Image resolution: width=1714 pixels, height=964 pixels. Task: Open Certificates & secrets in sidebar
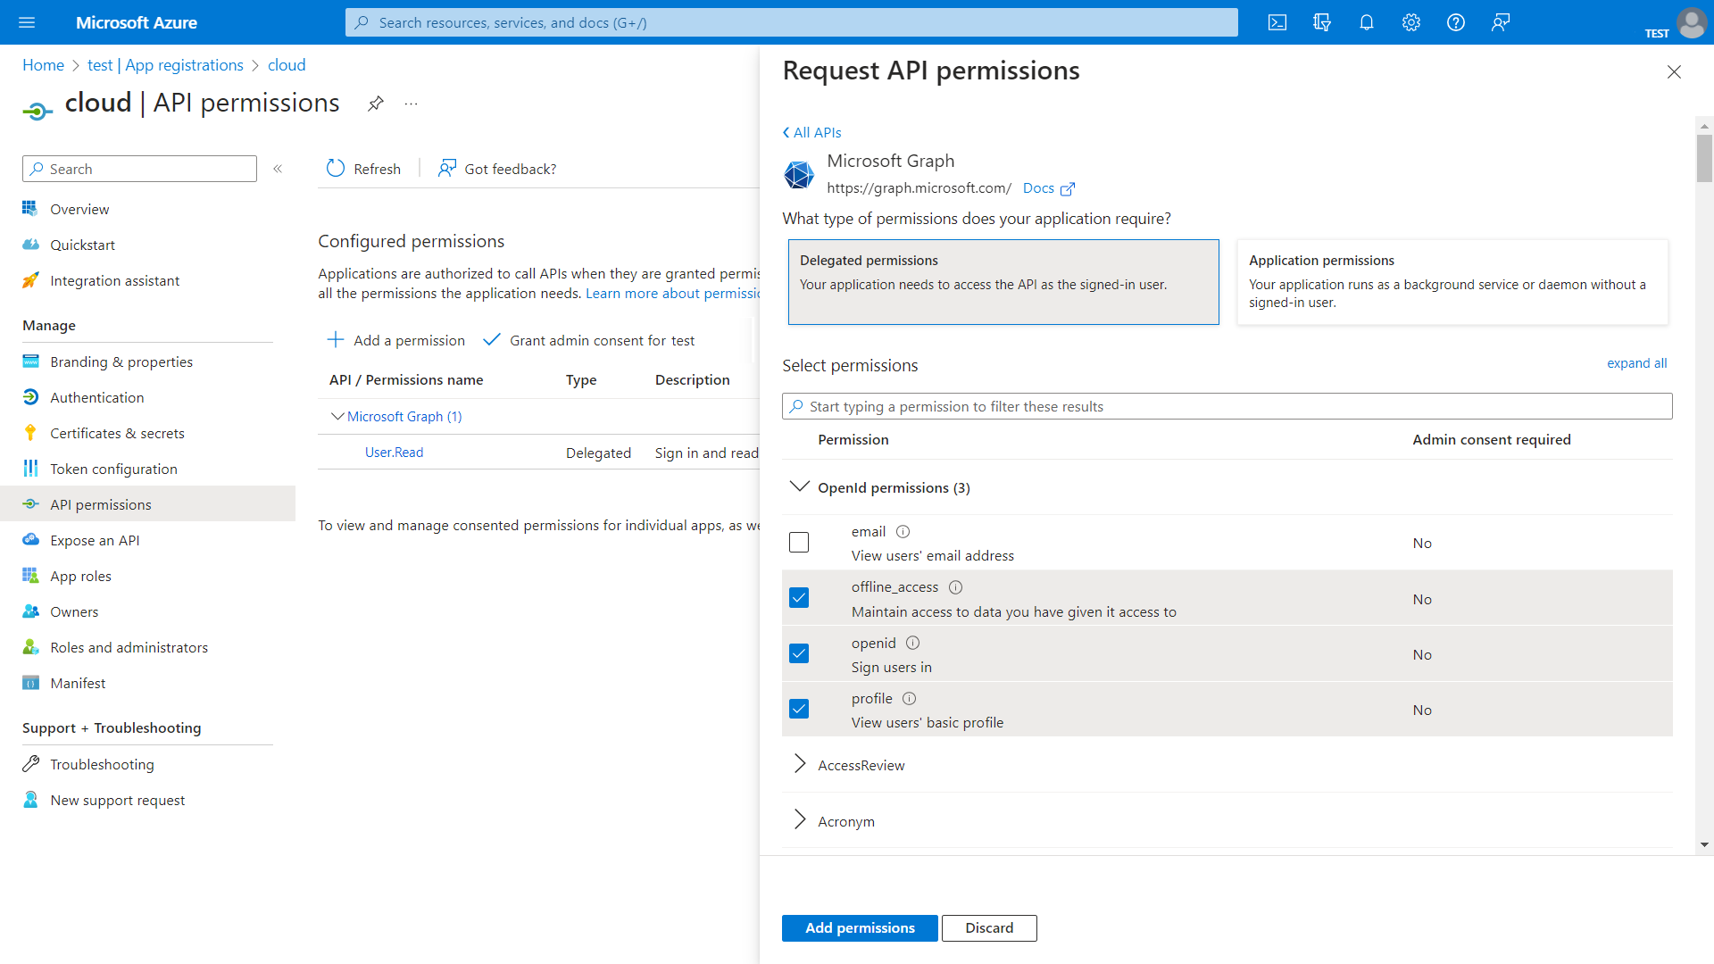tap(117, 433)
